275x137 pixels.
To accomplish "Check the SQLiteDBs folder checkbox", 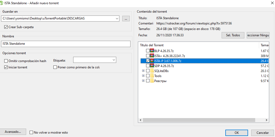I will tap(148, 71).
